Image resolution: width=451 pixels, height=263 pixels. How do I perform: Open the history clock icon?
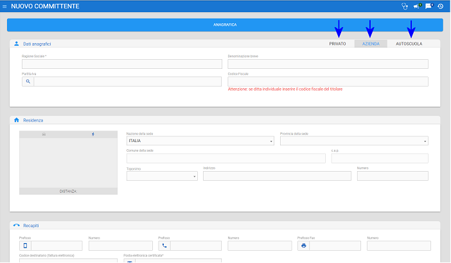[441, 6]
